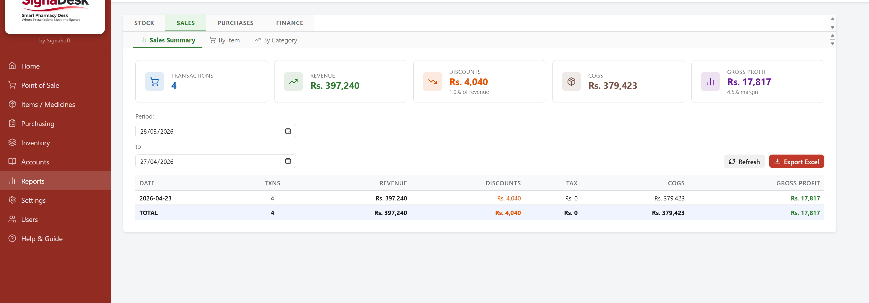The width and height of the screenshot is (869, 303).
Task: Go to Inventory layers icon
Action: click(13, 142)
